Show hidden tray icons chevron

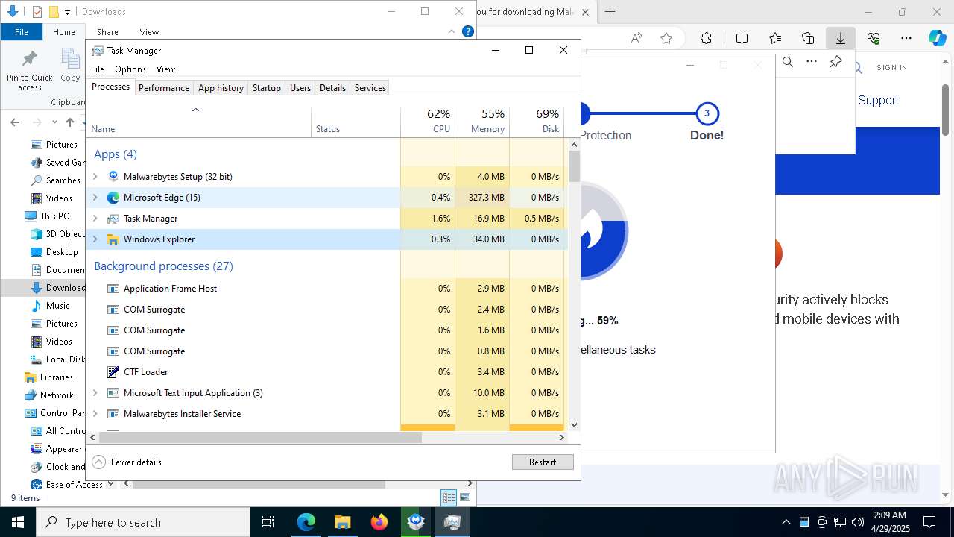786,522
